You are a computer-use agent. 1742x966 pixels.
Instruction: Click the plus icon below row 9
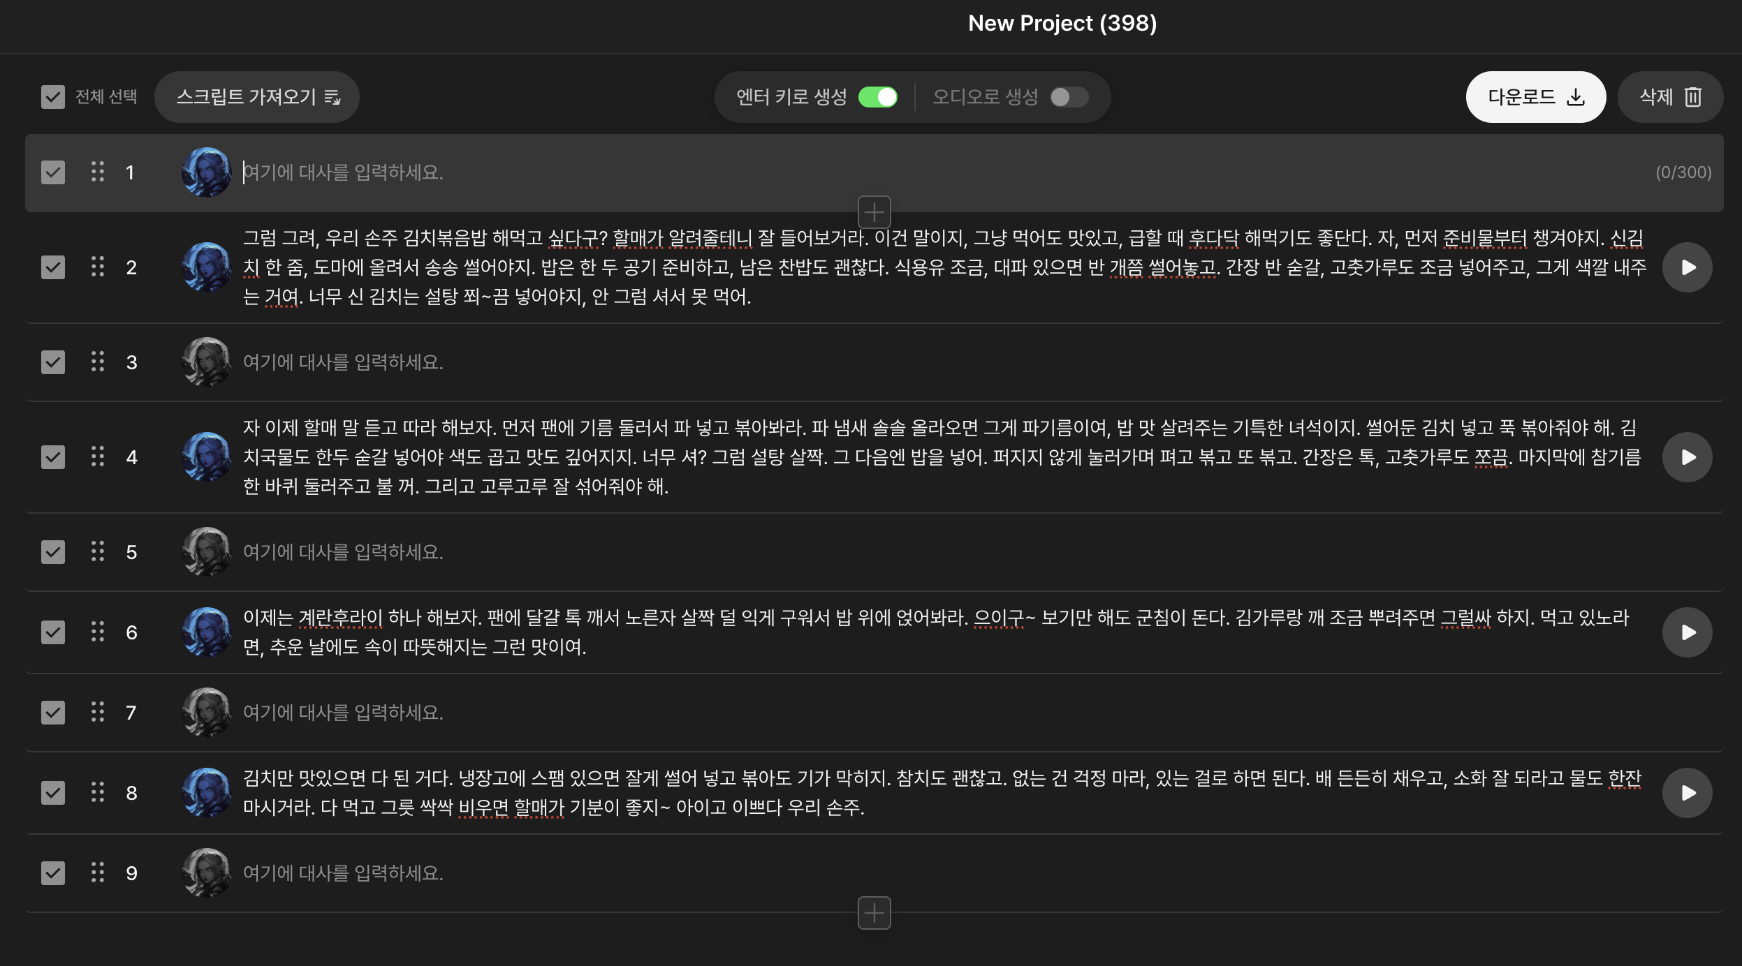pyautogui.click(x=874, y=913)
